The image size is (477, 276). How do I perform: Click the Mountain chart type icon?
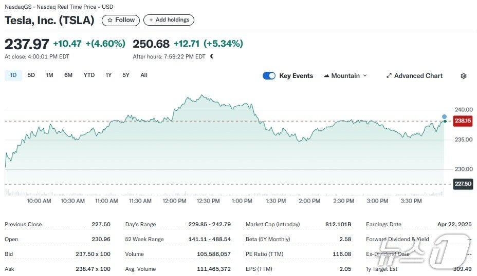coord(326,76)
